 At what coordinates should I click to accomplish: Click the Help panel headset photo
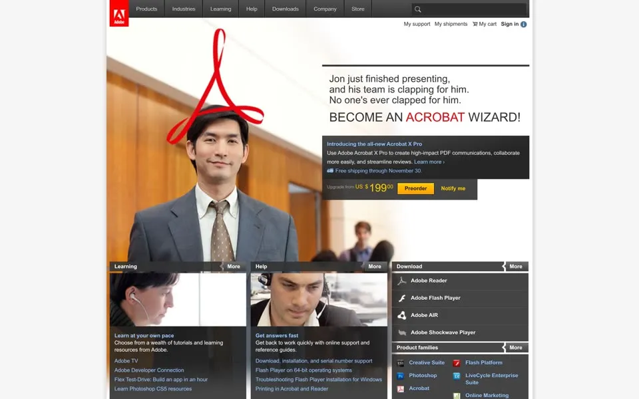(319, 299)
